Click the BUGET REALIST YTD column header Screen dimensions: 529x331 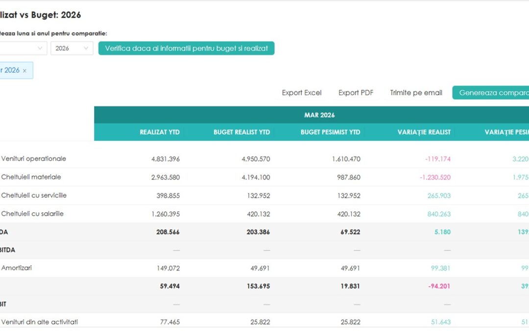[241, 132]
